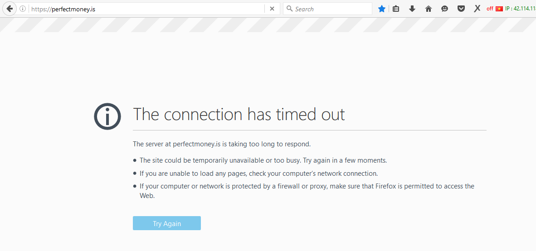
Task: Click the URL address bar
Action: 145,9
